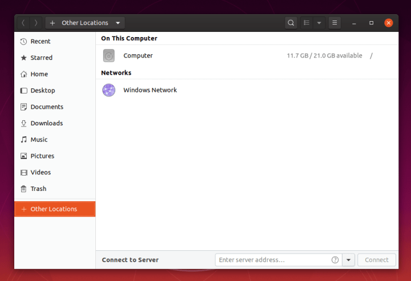Open the Computer drive icon
Screen dimensions: 411x281
(109, 55)
